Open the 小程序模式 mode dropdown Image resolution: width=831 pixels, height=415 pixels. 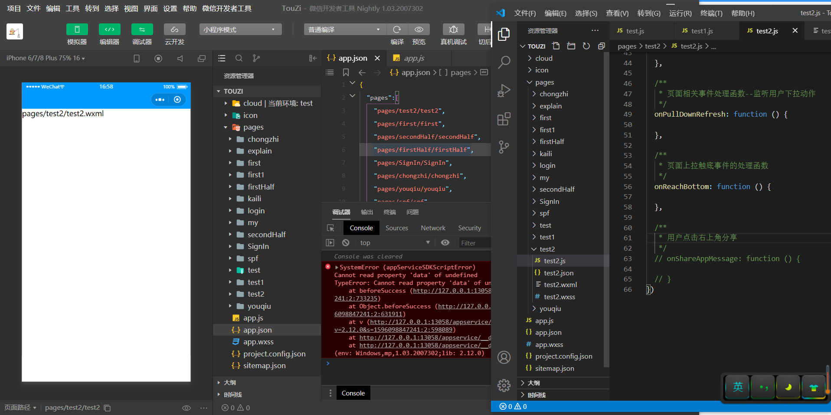coord(240,29)
